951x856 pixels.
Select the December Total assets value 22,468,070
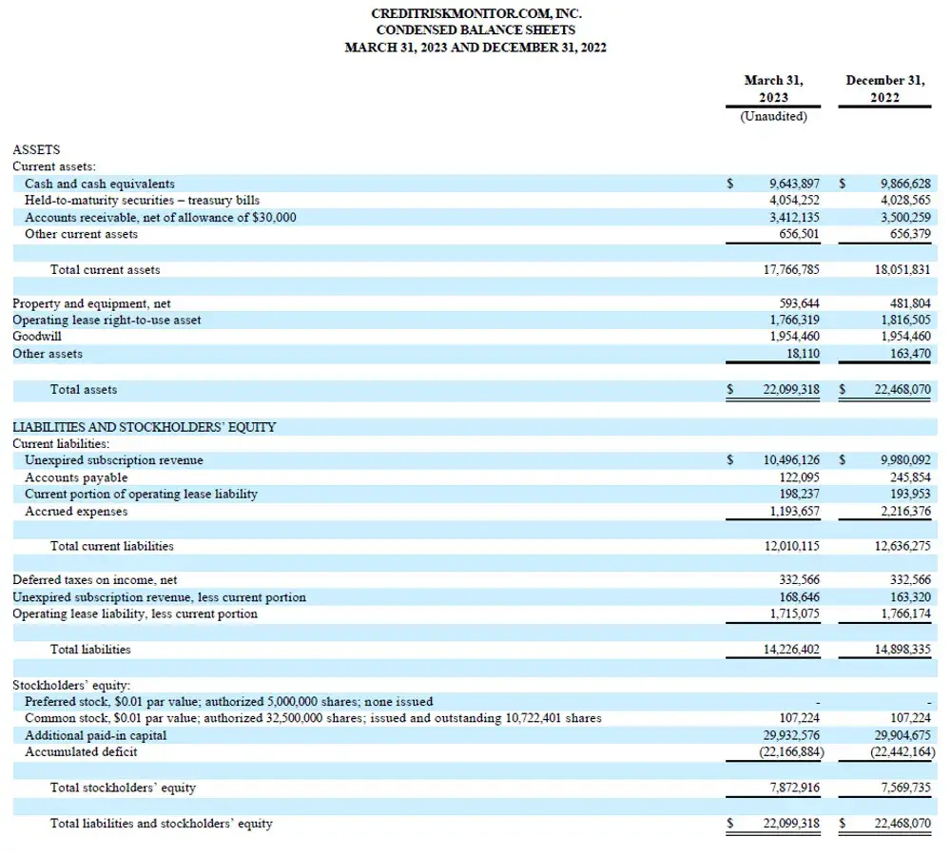point(902,390)
